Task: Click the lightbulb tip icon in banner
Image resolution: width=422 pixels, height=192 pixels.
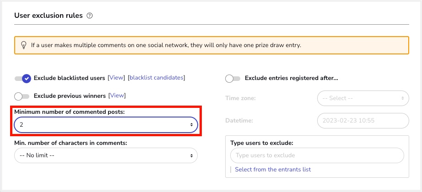Action: point(24,45)
